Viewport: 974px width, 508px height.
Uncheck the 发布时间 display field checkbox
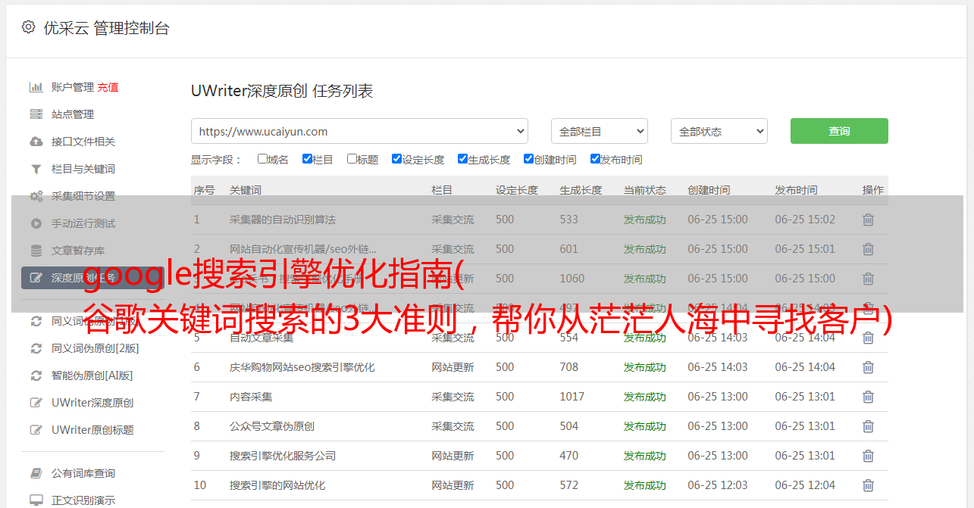pos(595,159)
